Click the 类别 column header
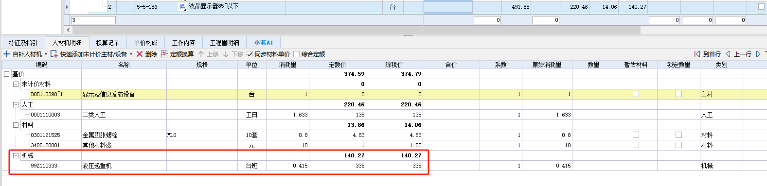Image resolution: width=767 pixels, height=186 pixels. pyautogui.click(x=722, y=65)
